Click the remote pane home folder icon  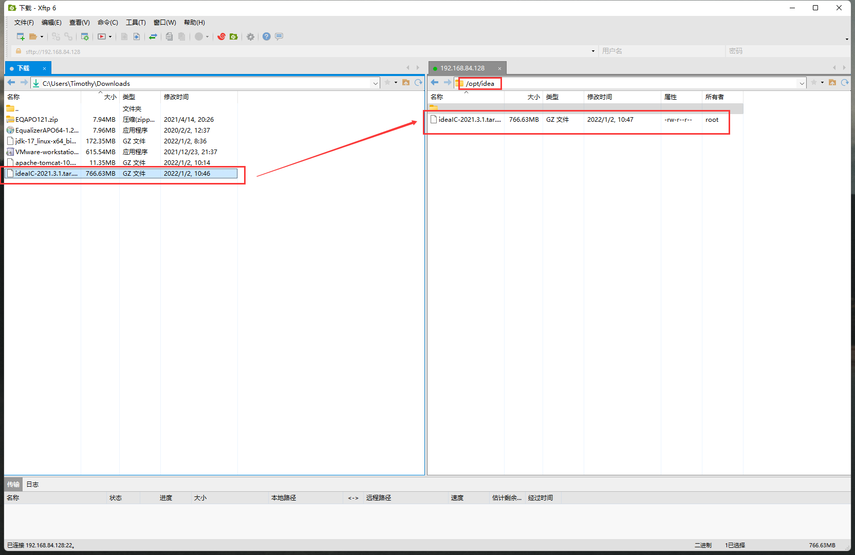click(832, 83)
